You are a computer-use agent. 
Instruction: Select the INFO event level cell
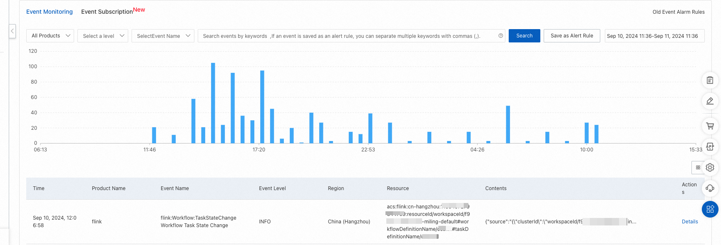tap(265, 222)
